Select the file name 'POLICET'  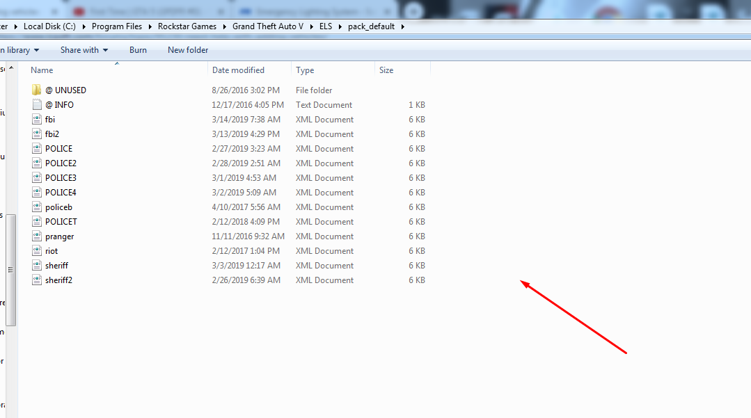(x=61, y=222)
